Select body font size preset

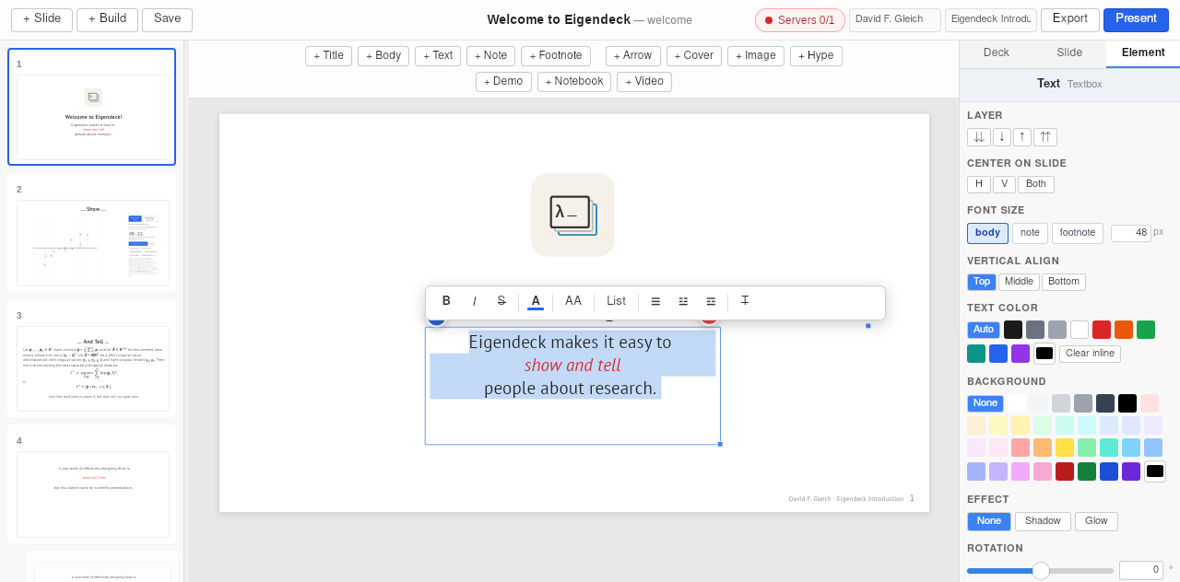click(x=987, y=233)
